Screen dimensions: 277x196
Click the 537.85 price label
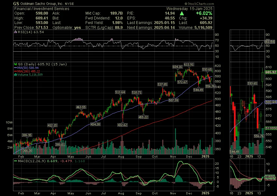tap(162, 85)
